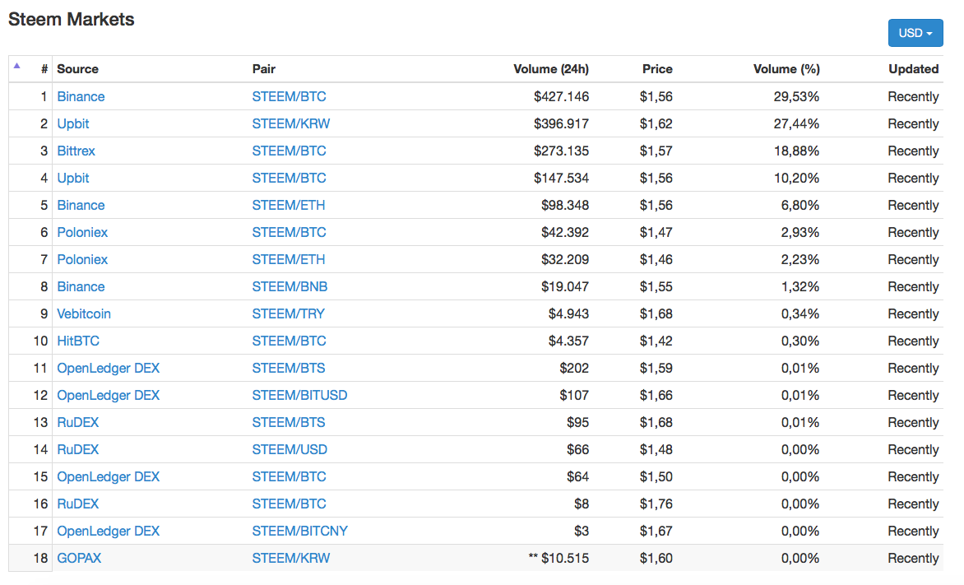This screenshot has width=964, height=585.
Task: Open Upbit link in row 2
Action: [73, 123]
